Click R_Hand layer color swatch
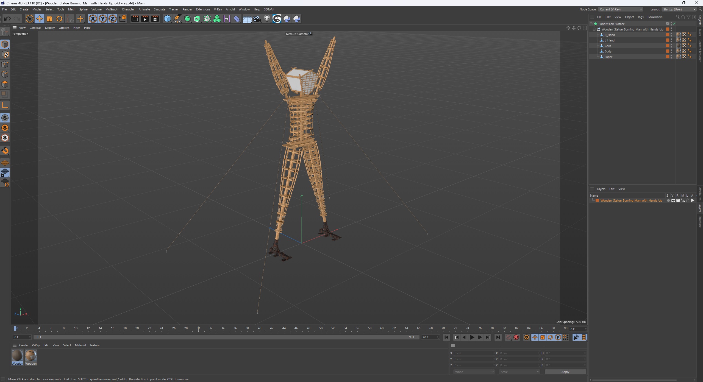Viewport: 703px width, 382px height. coord(668,35)
